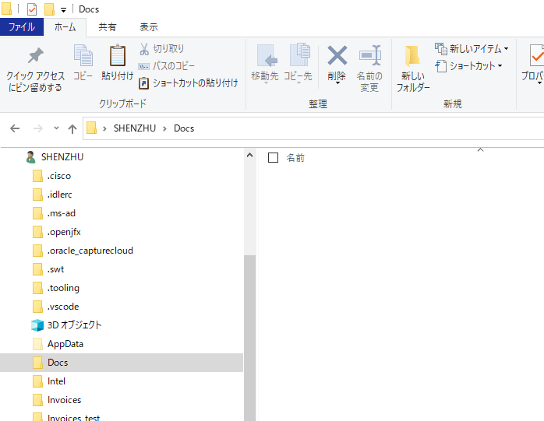Switch to the 表示 ribbon tab
Image resolution: width=544 pixels, height=421 pixels.
[x=149, y=27]
